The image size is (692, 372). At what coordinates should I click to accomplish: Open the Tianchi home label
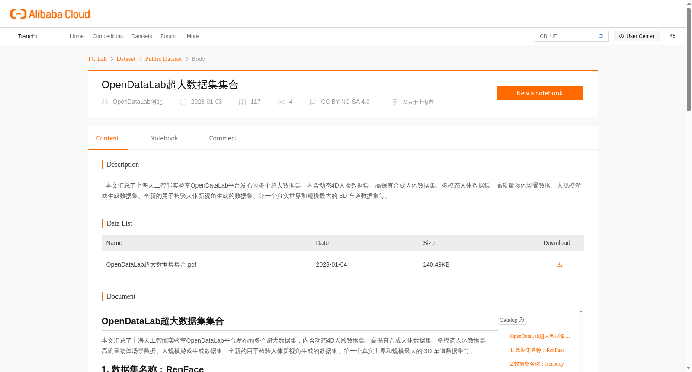pyautogui.click(x=27, y=36)
